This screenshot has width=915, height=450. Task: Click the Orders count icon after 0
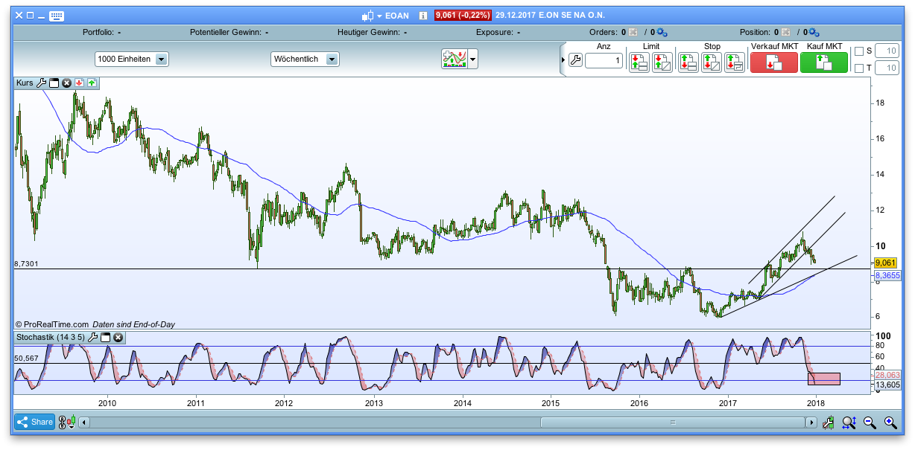coord(633,33)
